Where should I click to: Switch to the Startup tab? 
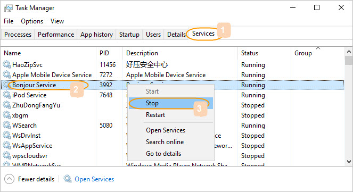(x=129, y=35)
